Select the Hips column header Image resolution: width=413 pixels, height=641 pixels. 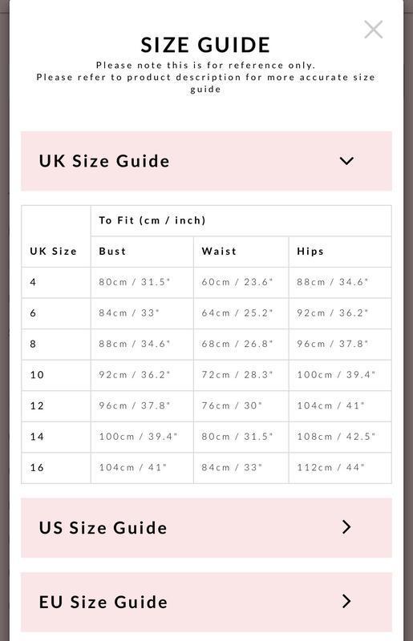[x=310, y=252]
